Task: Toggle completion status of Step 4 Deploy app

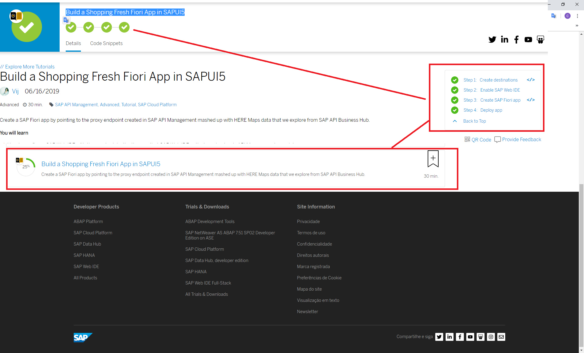Action: (454, 110)
